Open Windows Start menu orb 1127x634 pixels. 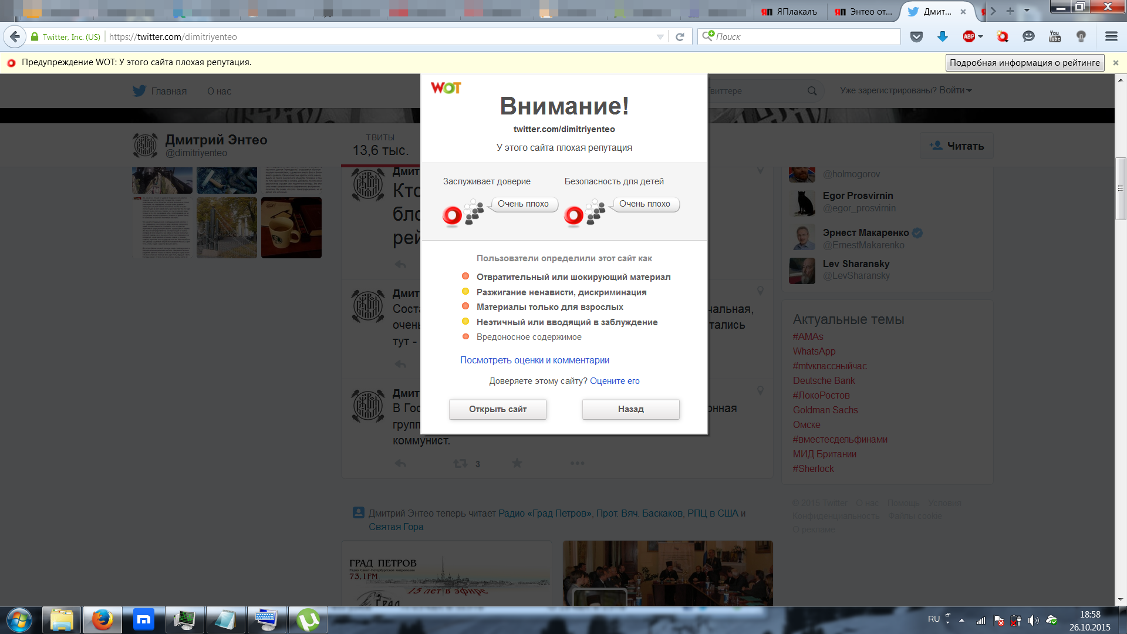click(19, 620)
